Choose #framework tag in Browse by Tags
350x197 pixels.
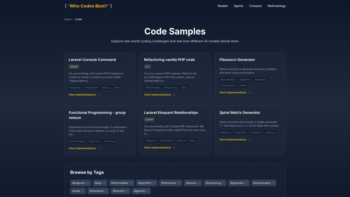171,183
